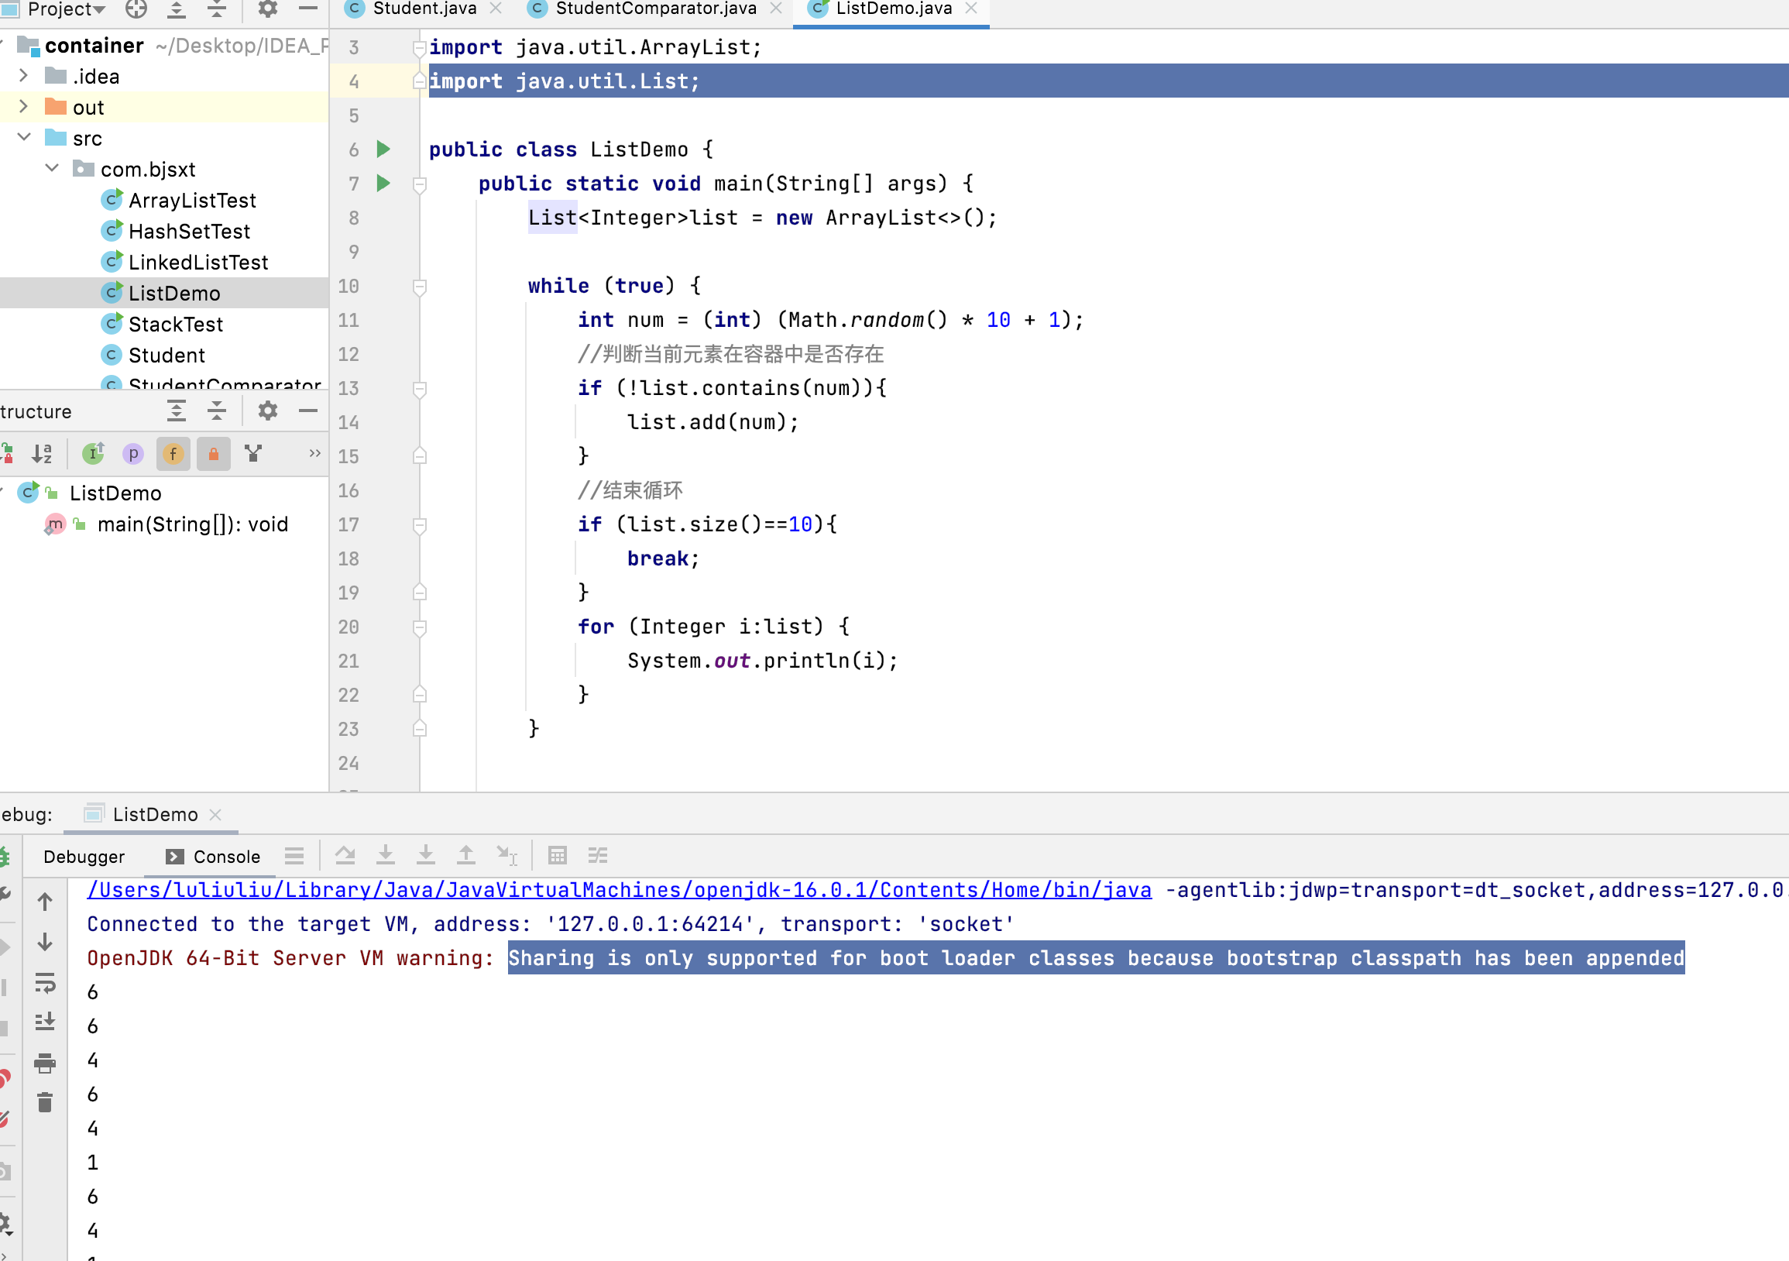
Task: Toggle Show Fields filter (f icon)
Action: (x=173, y=454)
